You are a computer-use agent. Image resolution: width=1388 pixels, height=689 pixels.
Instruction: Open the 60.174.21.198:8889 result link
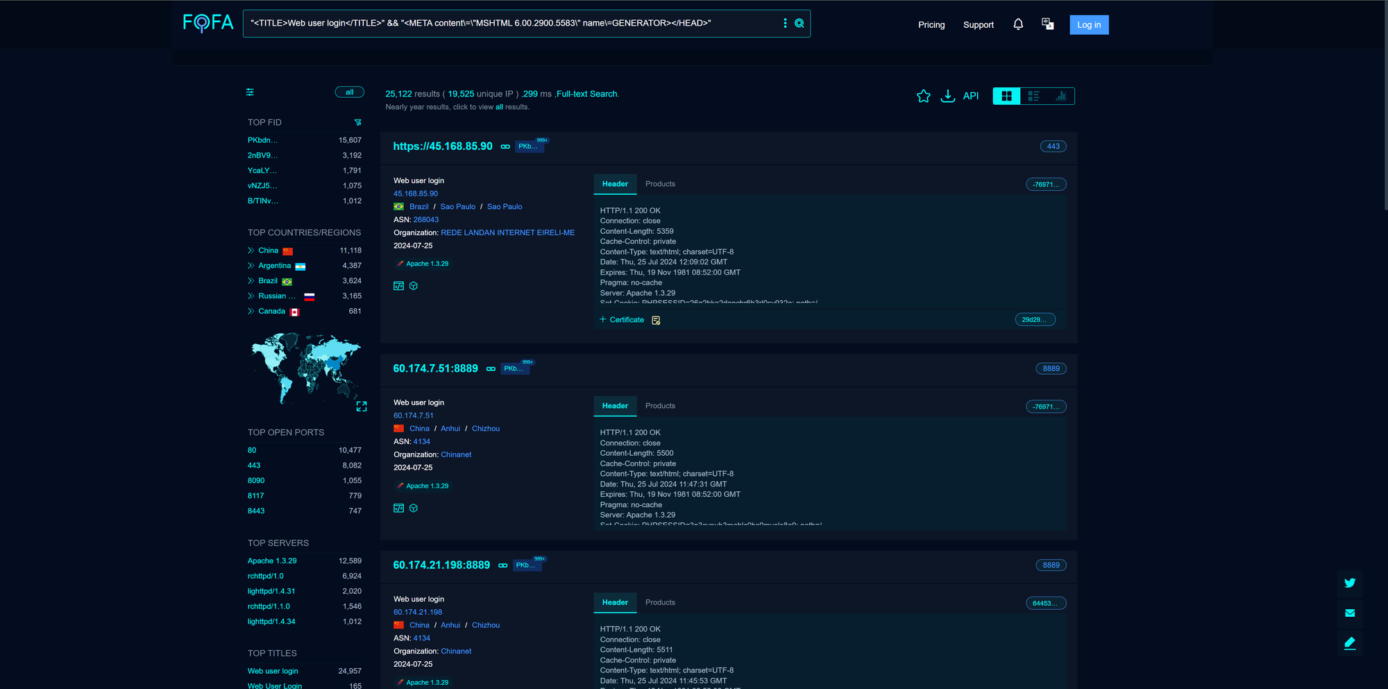(x=441, y=565)
